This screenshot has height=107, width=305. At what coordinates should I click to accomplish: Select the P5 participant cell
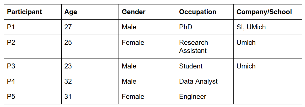pyautogui.click(x=33, y=97)
